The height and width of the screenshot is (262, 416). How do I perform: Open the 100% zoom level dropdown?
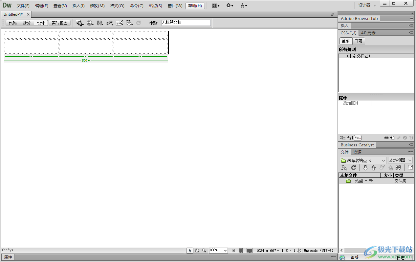[x=225, y=250]
